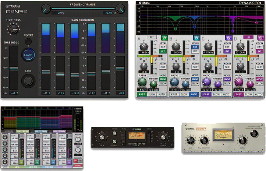The image size is (266, 171).
Task: Set Band B key-in to INT
Action: (x=195, y=51)
